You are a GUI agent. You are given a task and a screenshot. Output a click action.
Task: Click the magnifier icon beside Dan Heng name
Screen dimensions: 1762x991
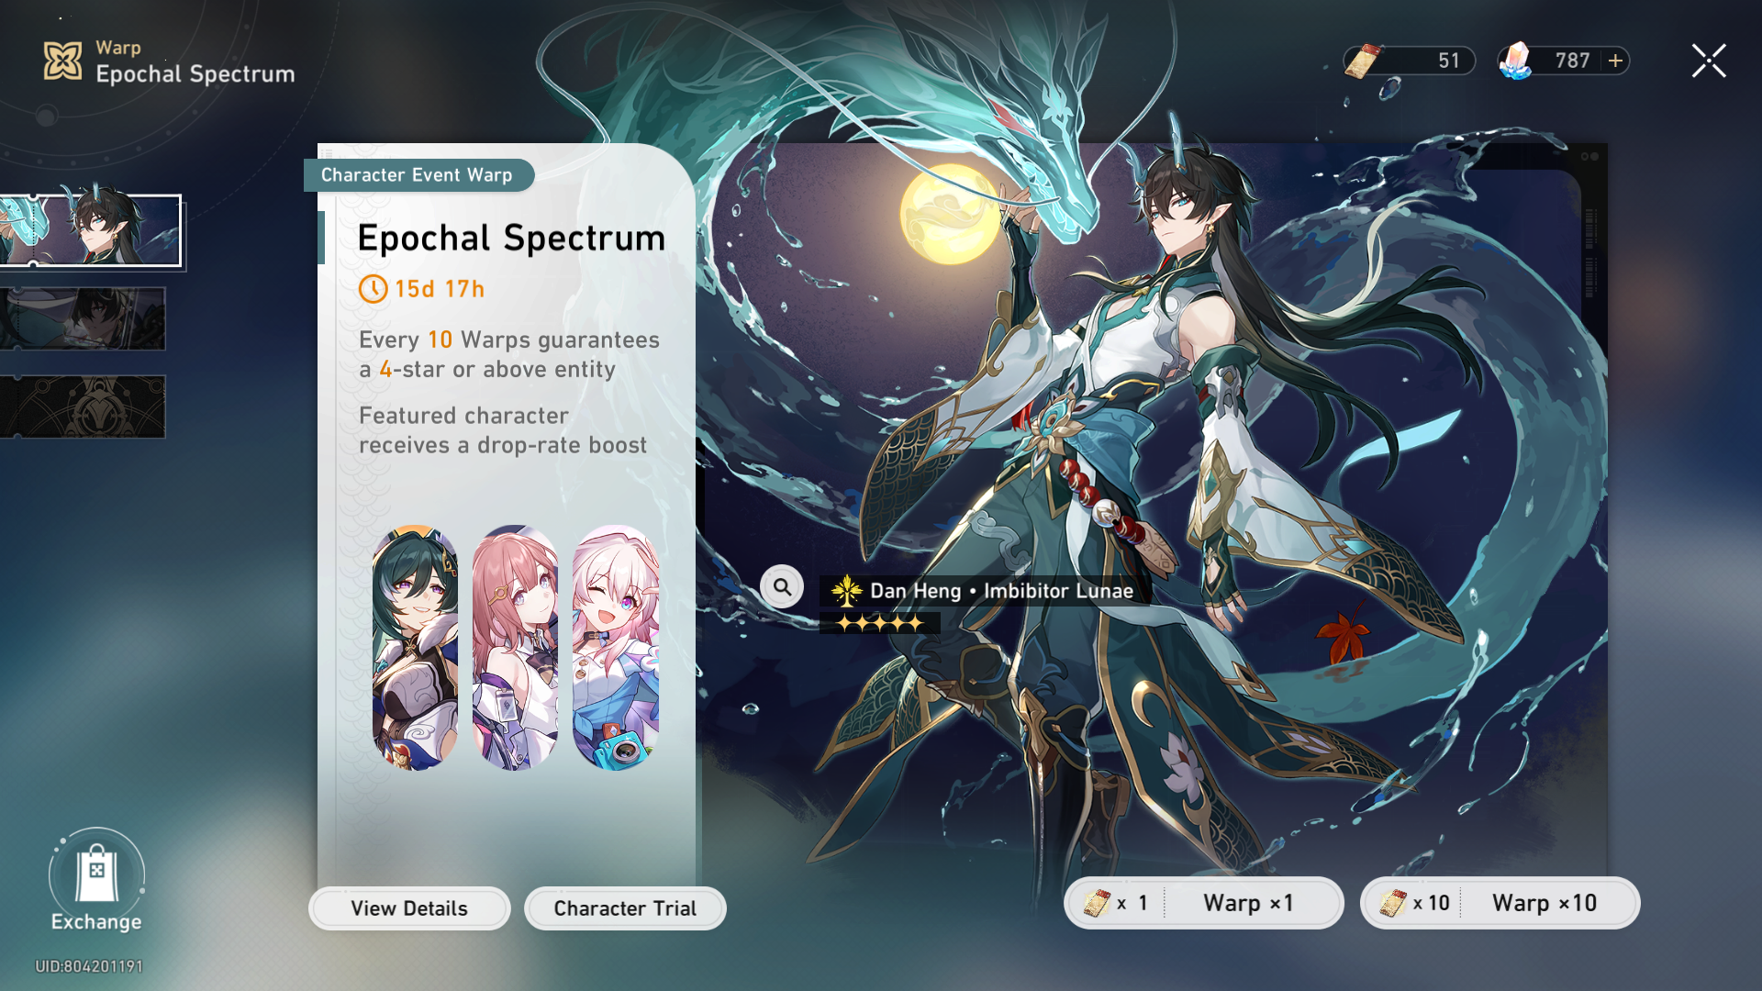click(x=782, y=587)
